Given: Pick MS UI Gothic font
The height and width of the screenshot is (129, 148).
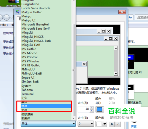Looking at the screenshot, I should point(46,65).
